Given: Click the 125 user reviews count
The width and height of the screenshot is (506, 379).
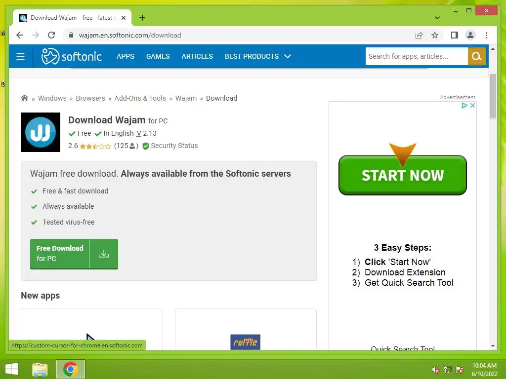Looking at the screenshot, I should pos(126,146).
